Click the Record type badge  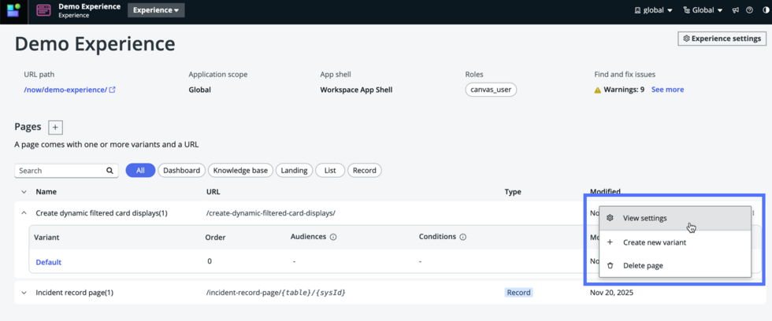click(x=519, y=293)
